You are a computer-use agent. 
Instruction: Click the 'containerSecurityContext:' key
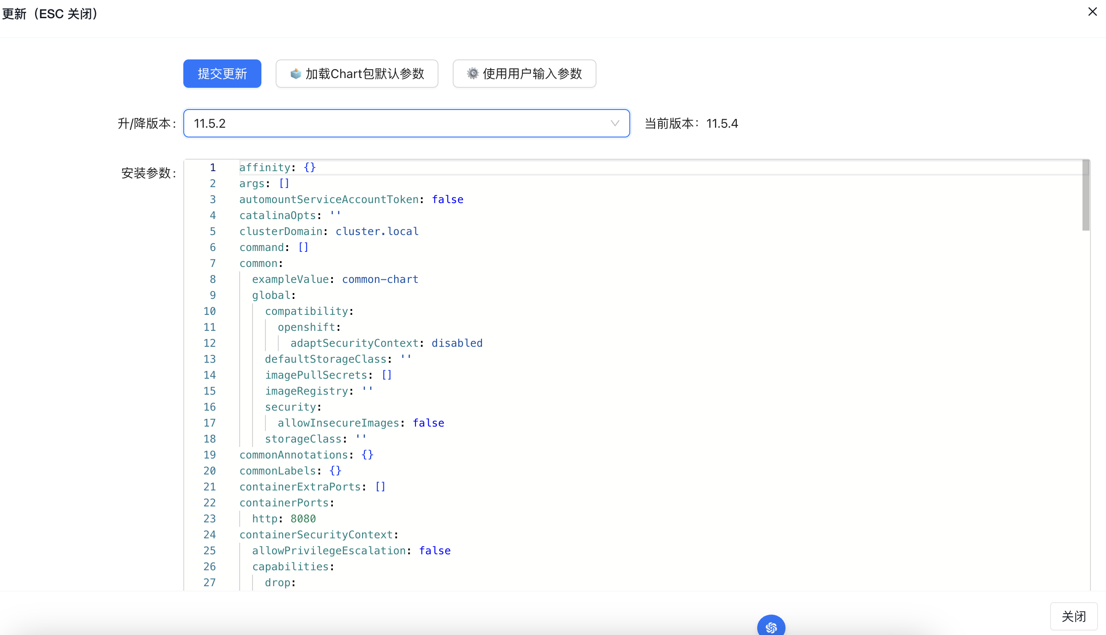[319, 535]
